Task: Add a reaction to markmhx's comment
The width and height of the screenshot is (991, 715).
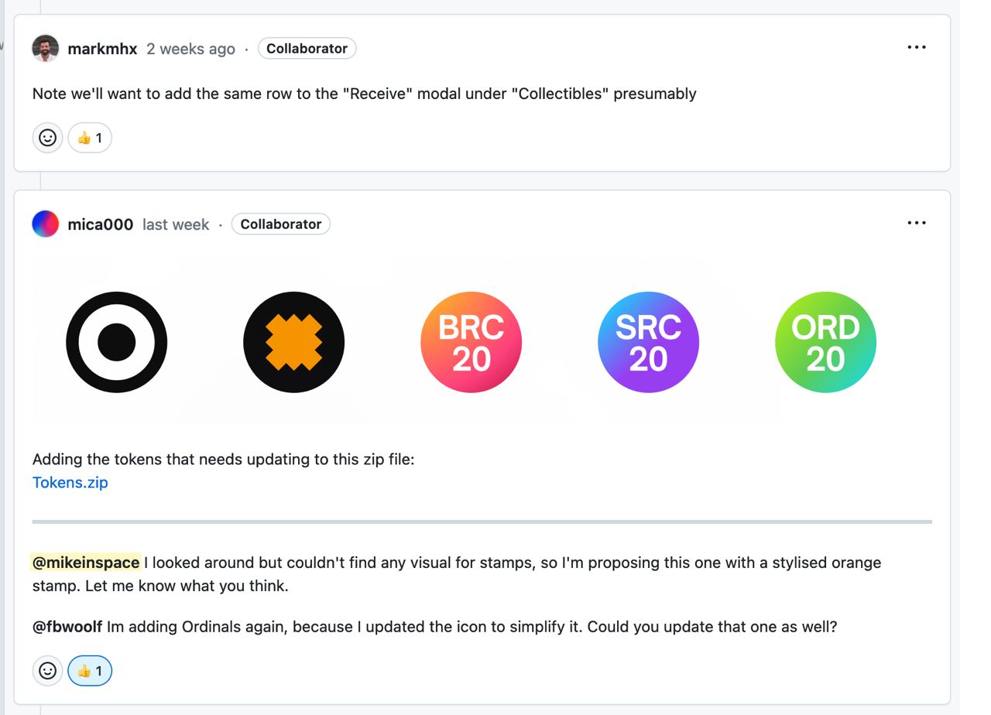Action: (47, 138)
